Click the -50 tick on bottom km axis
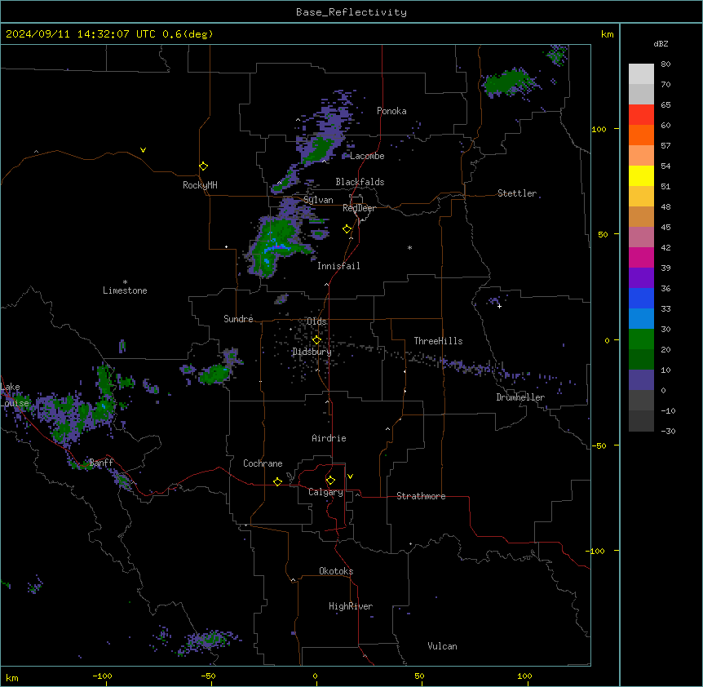Screen dimensions: 703x687 [x=208, y=676]
